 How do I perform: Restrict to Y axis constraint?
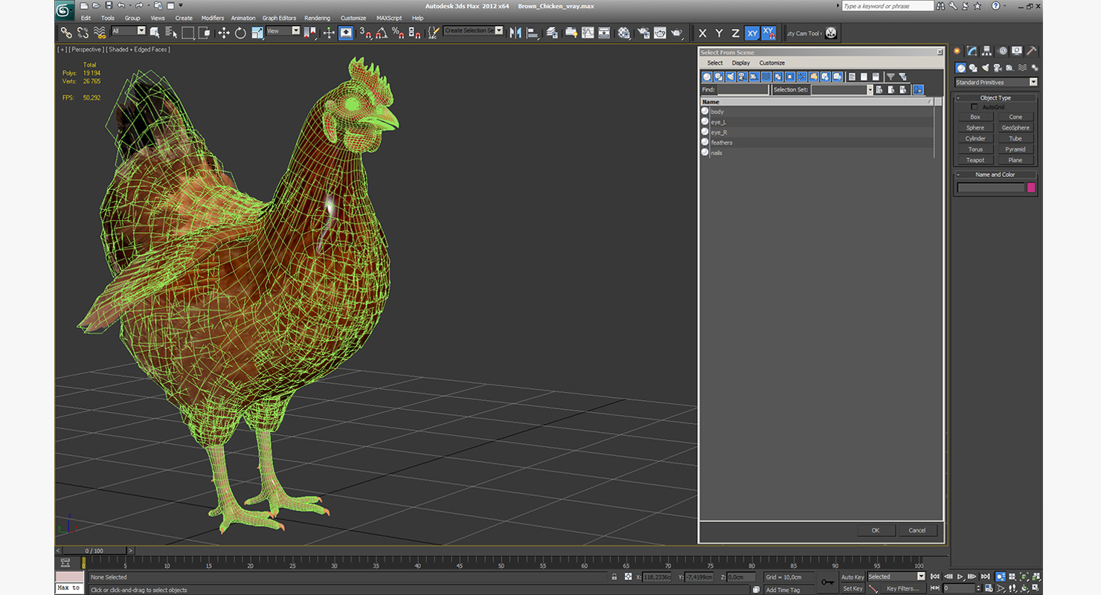719,33
